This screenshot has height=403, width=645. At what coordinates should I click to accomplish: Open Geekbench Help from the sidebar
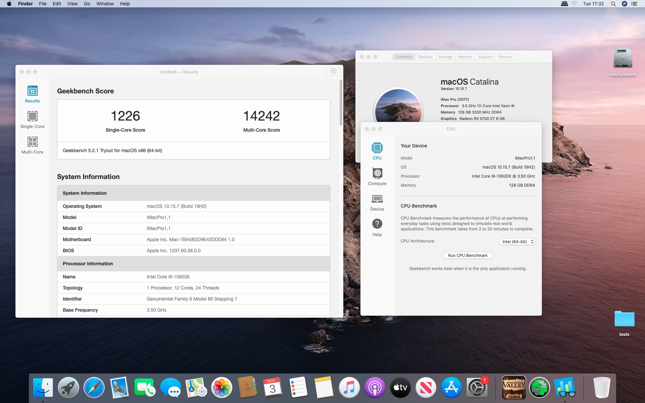(x=377, y=227)
